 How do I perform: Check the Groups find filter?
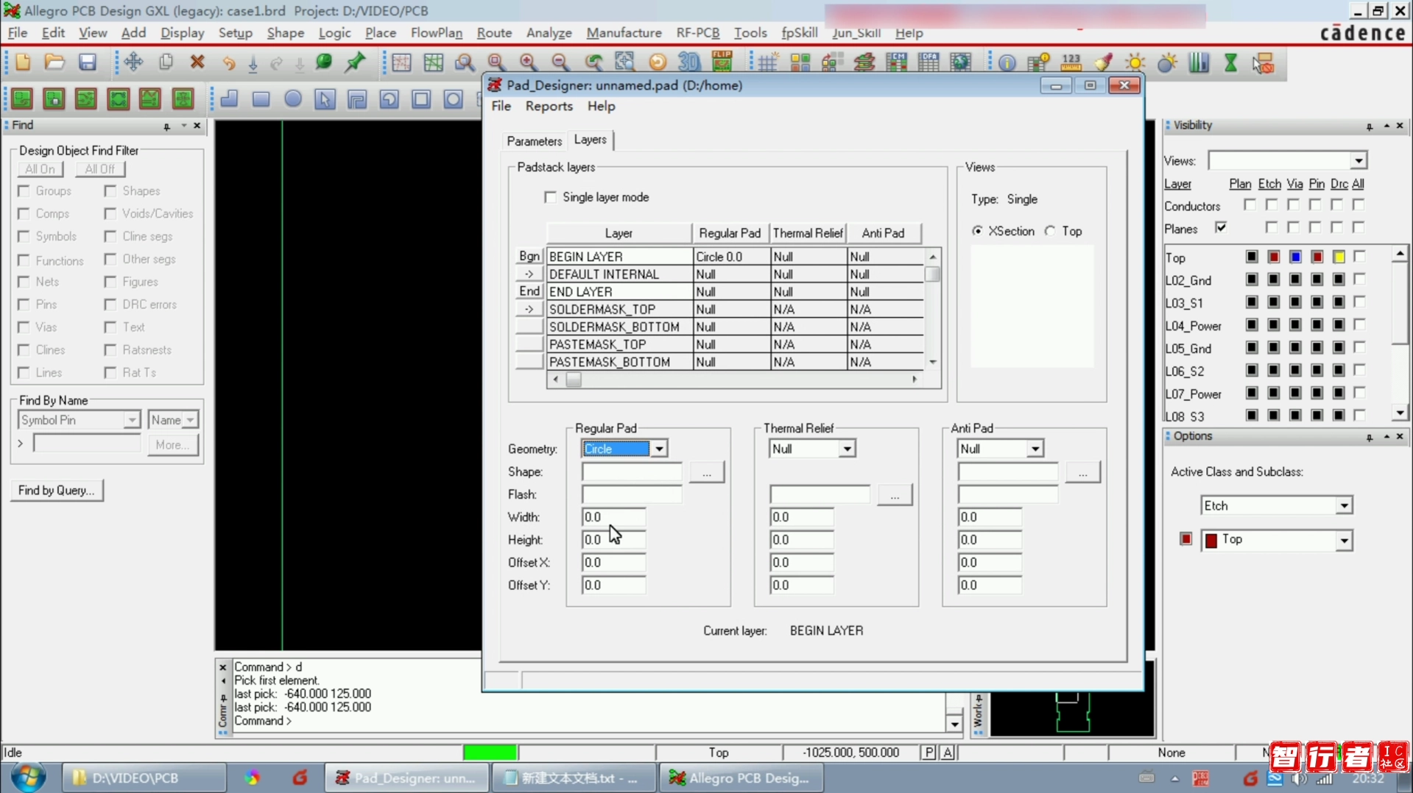point(24,191)
